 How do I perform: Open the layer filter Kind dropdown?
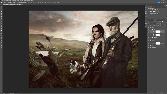(151, 22)
